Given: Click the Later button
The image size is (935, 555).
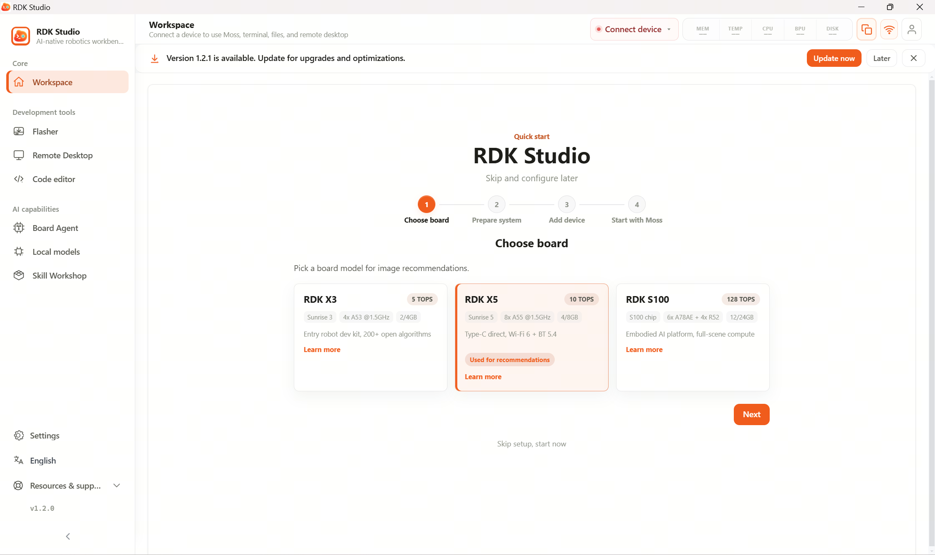Looking at the screenshot, I should [x=882, y=58].
